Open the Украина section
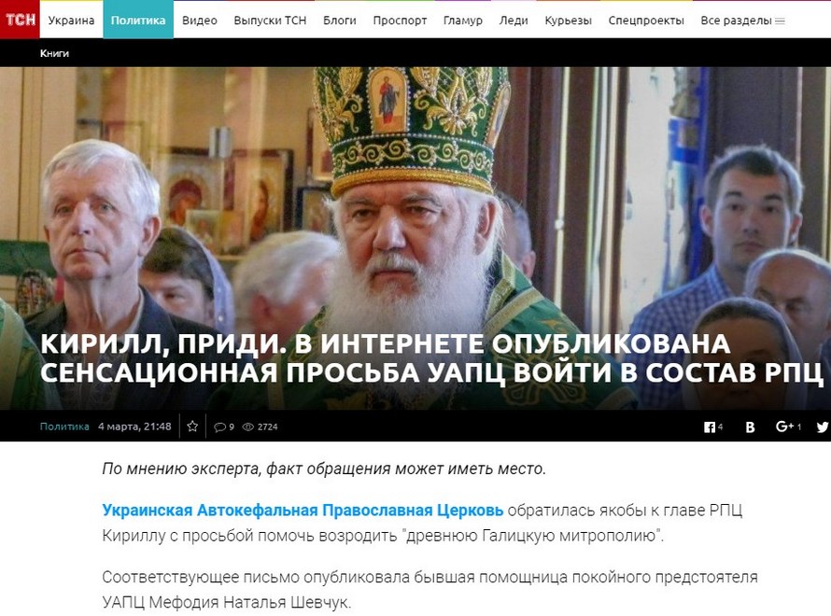Viewport: 831px width, 616px height. (x=71, y=21)
